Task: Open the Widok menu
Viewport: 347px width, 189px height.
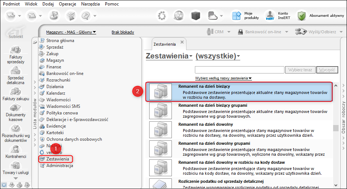Action: tap(31, 4)
